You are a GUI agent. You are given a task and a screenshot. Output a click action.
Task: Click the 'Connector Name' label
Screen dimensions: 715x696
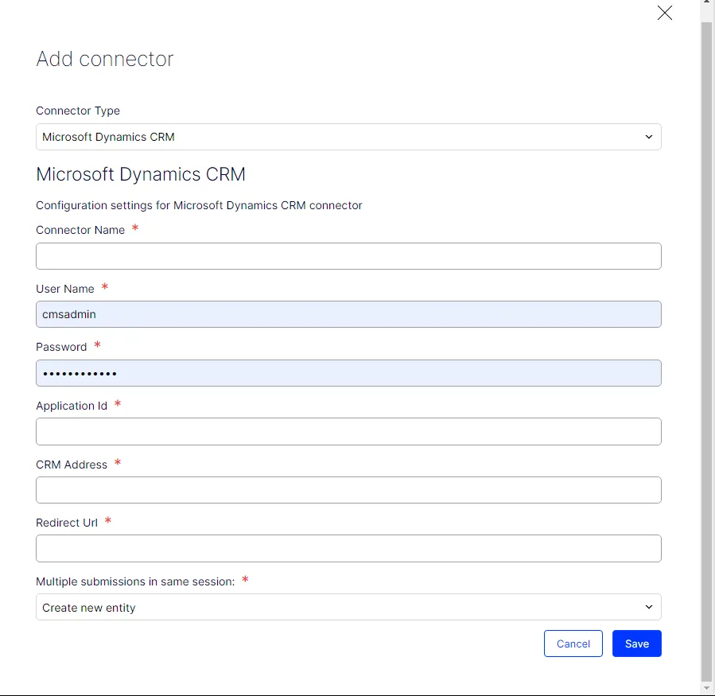click(x=80, y=230)
